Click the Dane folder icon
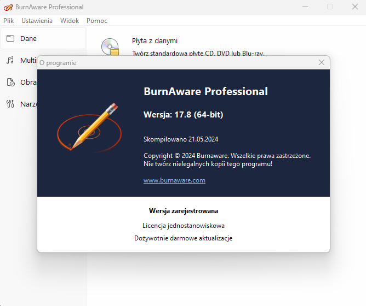366x306 pixels. (x=10, y=38)
